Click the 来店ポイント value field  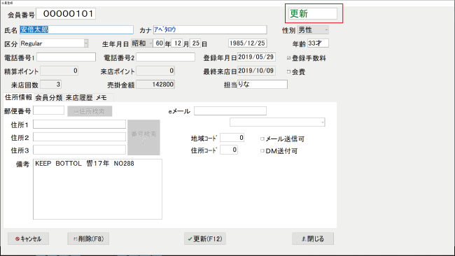(x=155, y=71)
